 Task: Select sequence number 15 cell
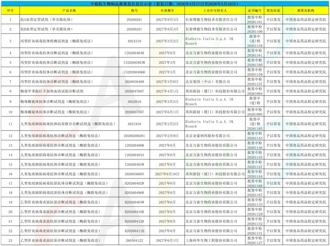[x=10, y=165]
